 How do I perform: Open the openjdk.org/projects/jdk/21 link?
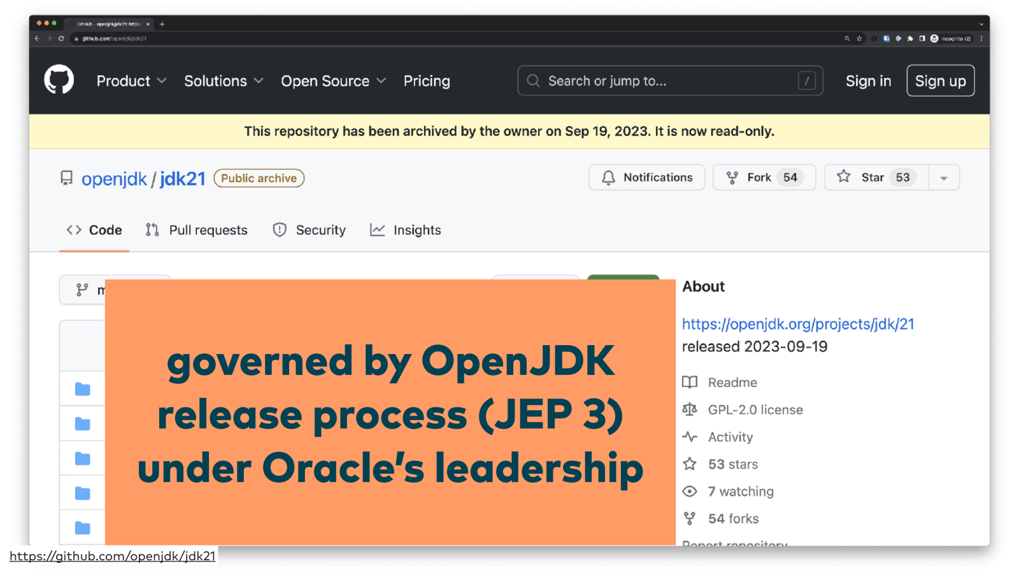coord(798,324)
